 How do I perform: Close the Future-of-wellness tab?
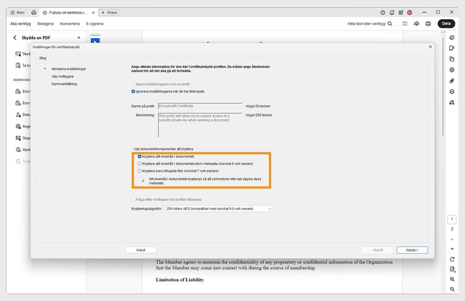[93, 12]
